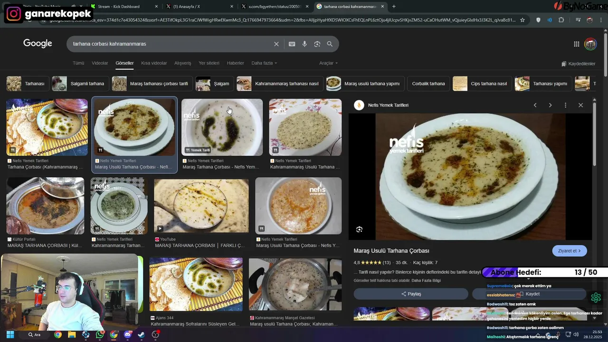The height and width of the screenshot is (342, 608).
Task: Open Maraş Tarhana Çorbası Yemek Tarifi thumbnail
Action: [222, 127]
